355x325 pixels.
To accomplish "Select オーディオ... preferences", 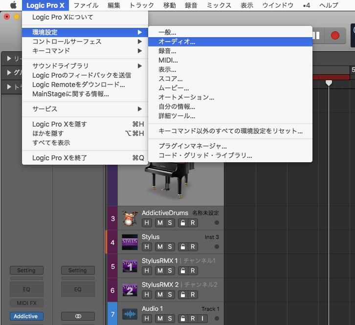I will coord(230,42).
